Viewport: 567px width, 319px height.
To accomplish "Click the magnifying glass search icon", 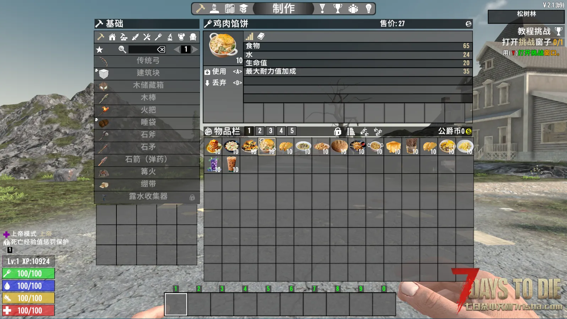I will click(x=122, y=49).
